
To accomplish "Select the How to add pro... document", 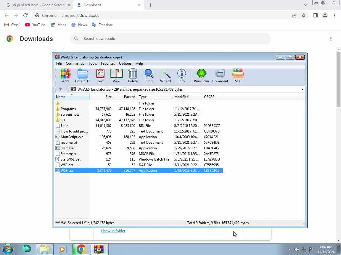I will pos(139,131).
